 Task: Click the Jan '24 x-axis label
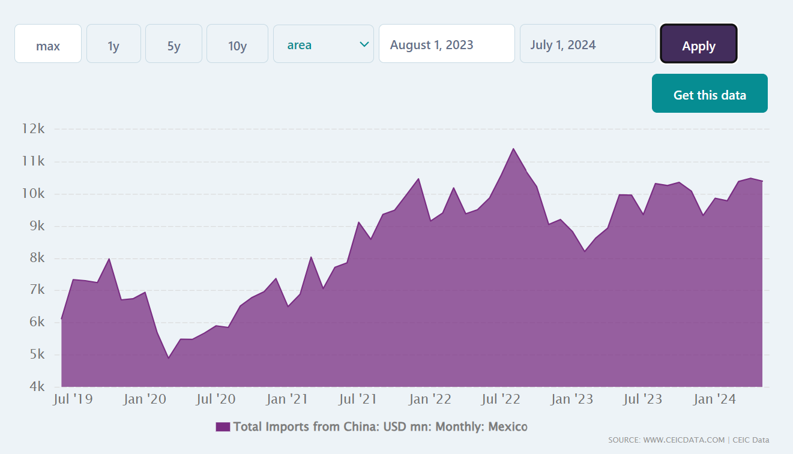(714, 399)
